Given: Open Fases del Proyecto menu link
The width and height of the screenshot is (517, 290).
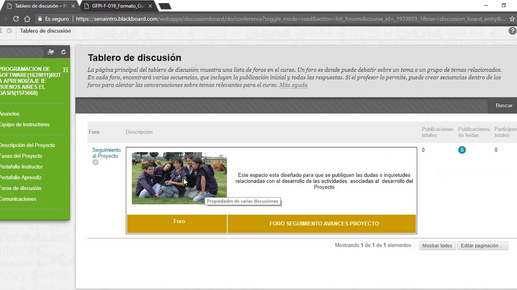Looking at the screenshot, I should 21,156.
